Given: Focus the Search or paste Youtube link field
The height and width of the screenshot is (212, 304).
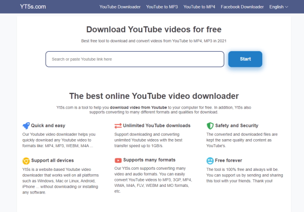Looking at the screenshot, I should click(x=135, y=59).
